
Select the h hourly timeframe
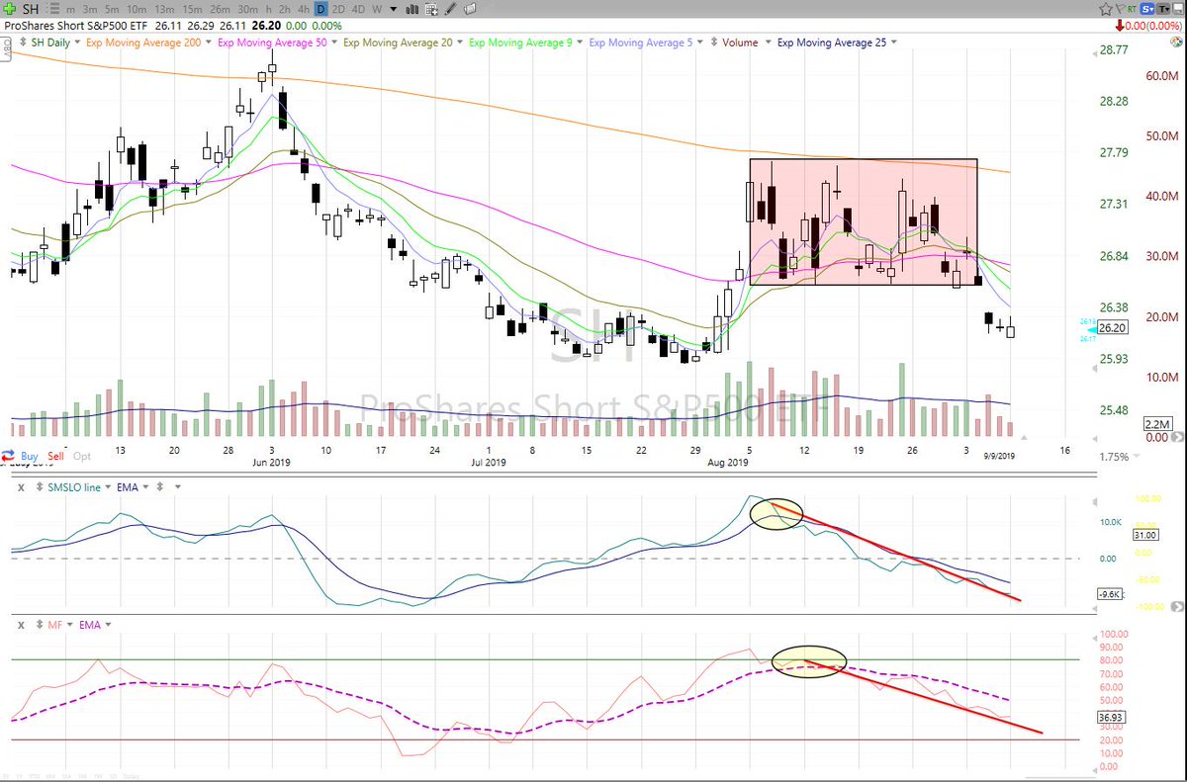[x=271, y=9]
